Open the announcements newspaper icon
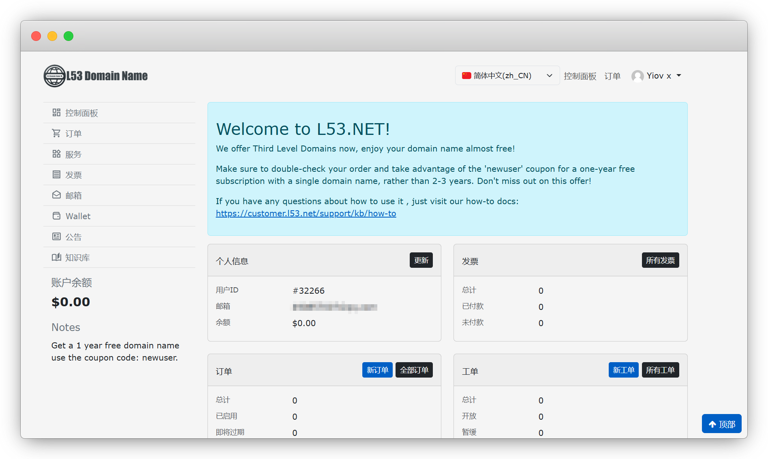The width and height of the screenshot is (768, 459). click(56, 237)
